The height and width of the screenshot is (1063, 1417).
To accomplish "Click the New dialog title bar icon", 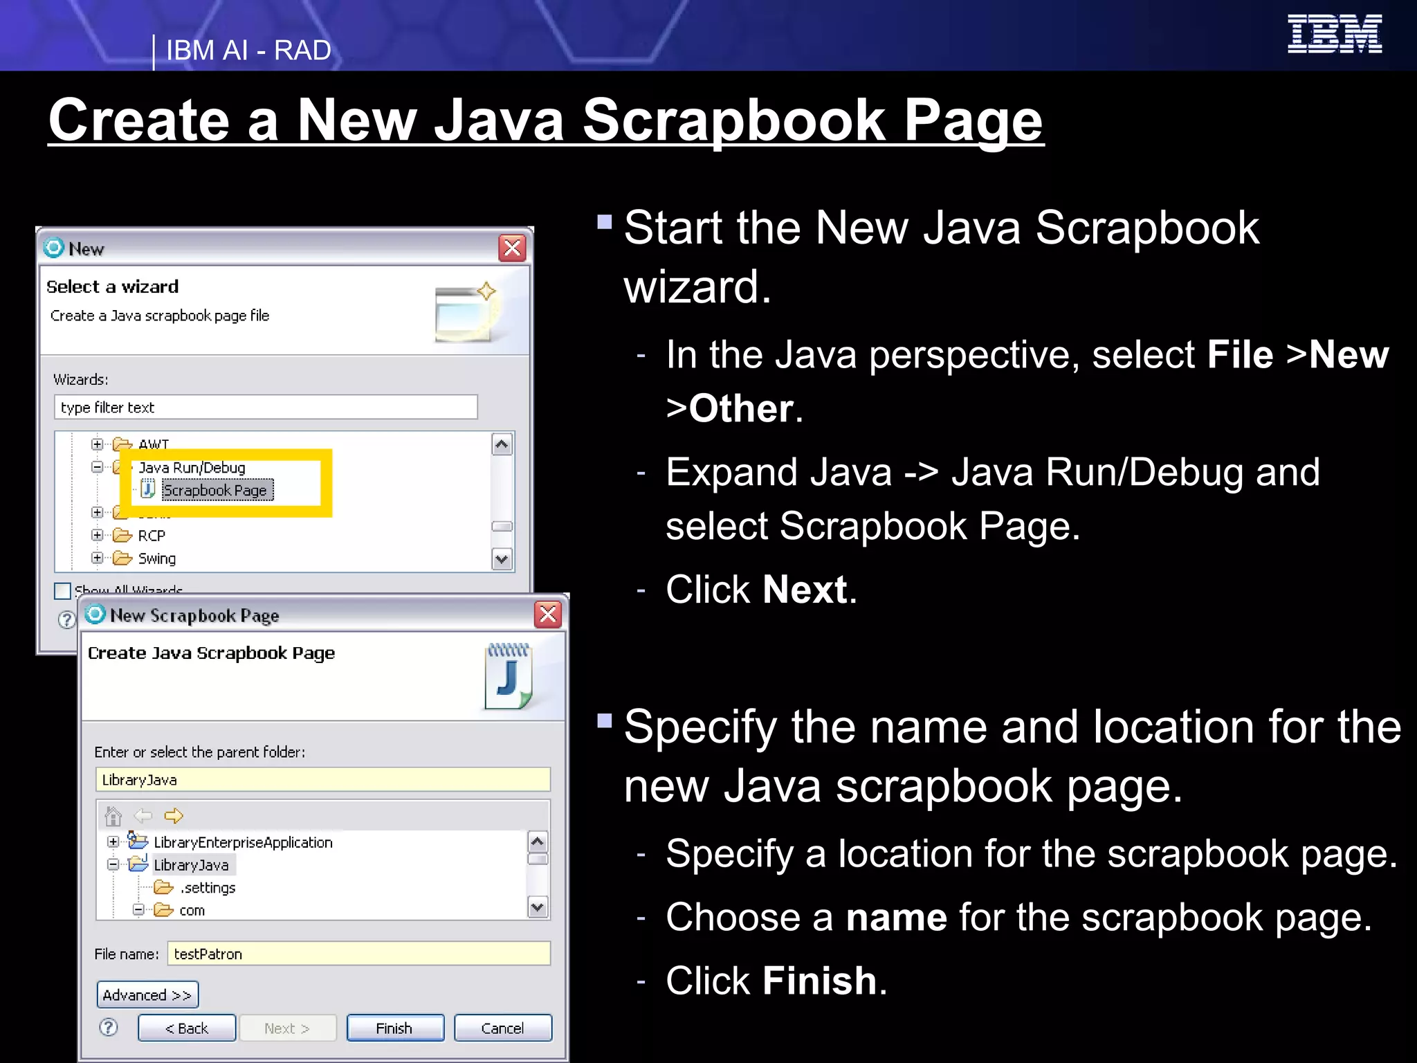I will click(x=53, y=247).
